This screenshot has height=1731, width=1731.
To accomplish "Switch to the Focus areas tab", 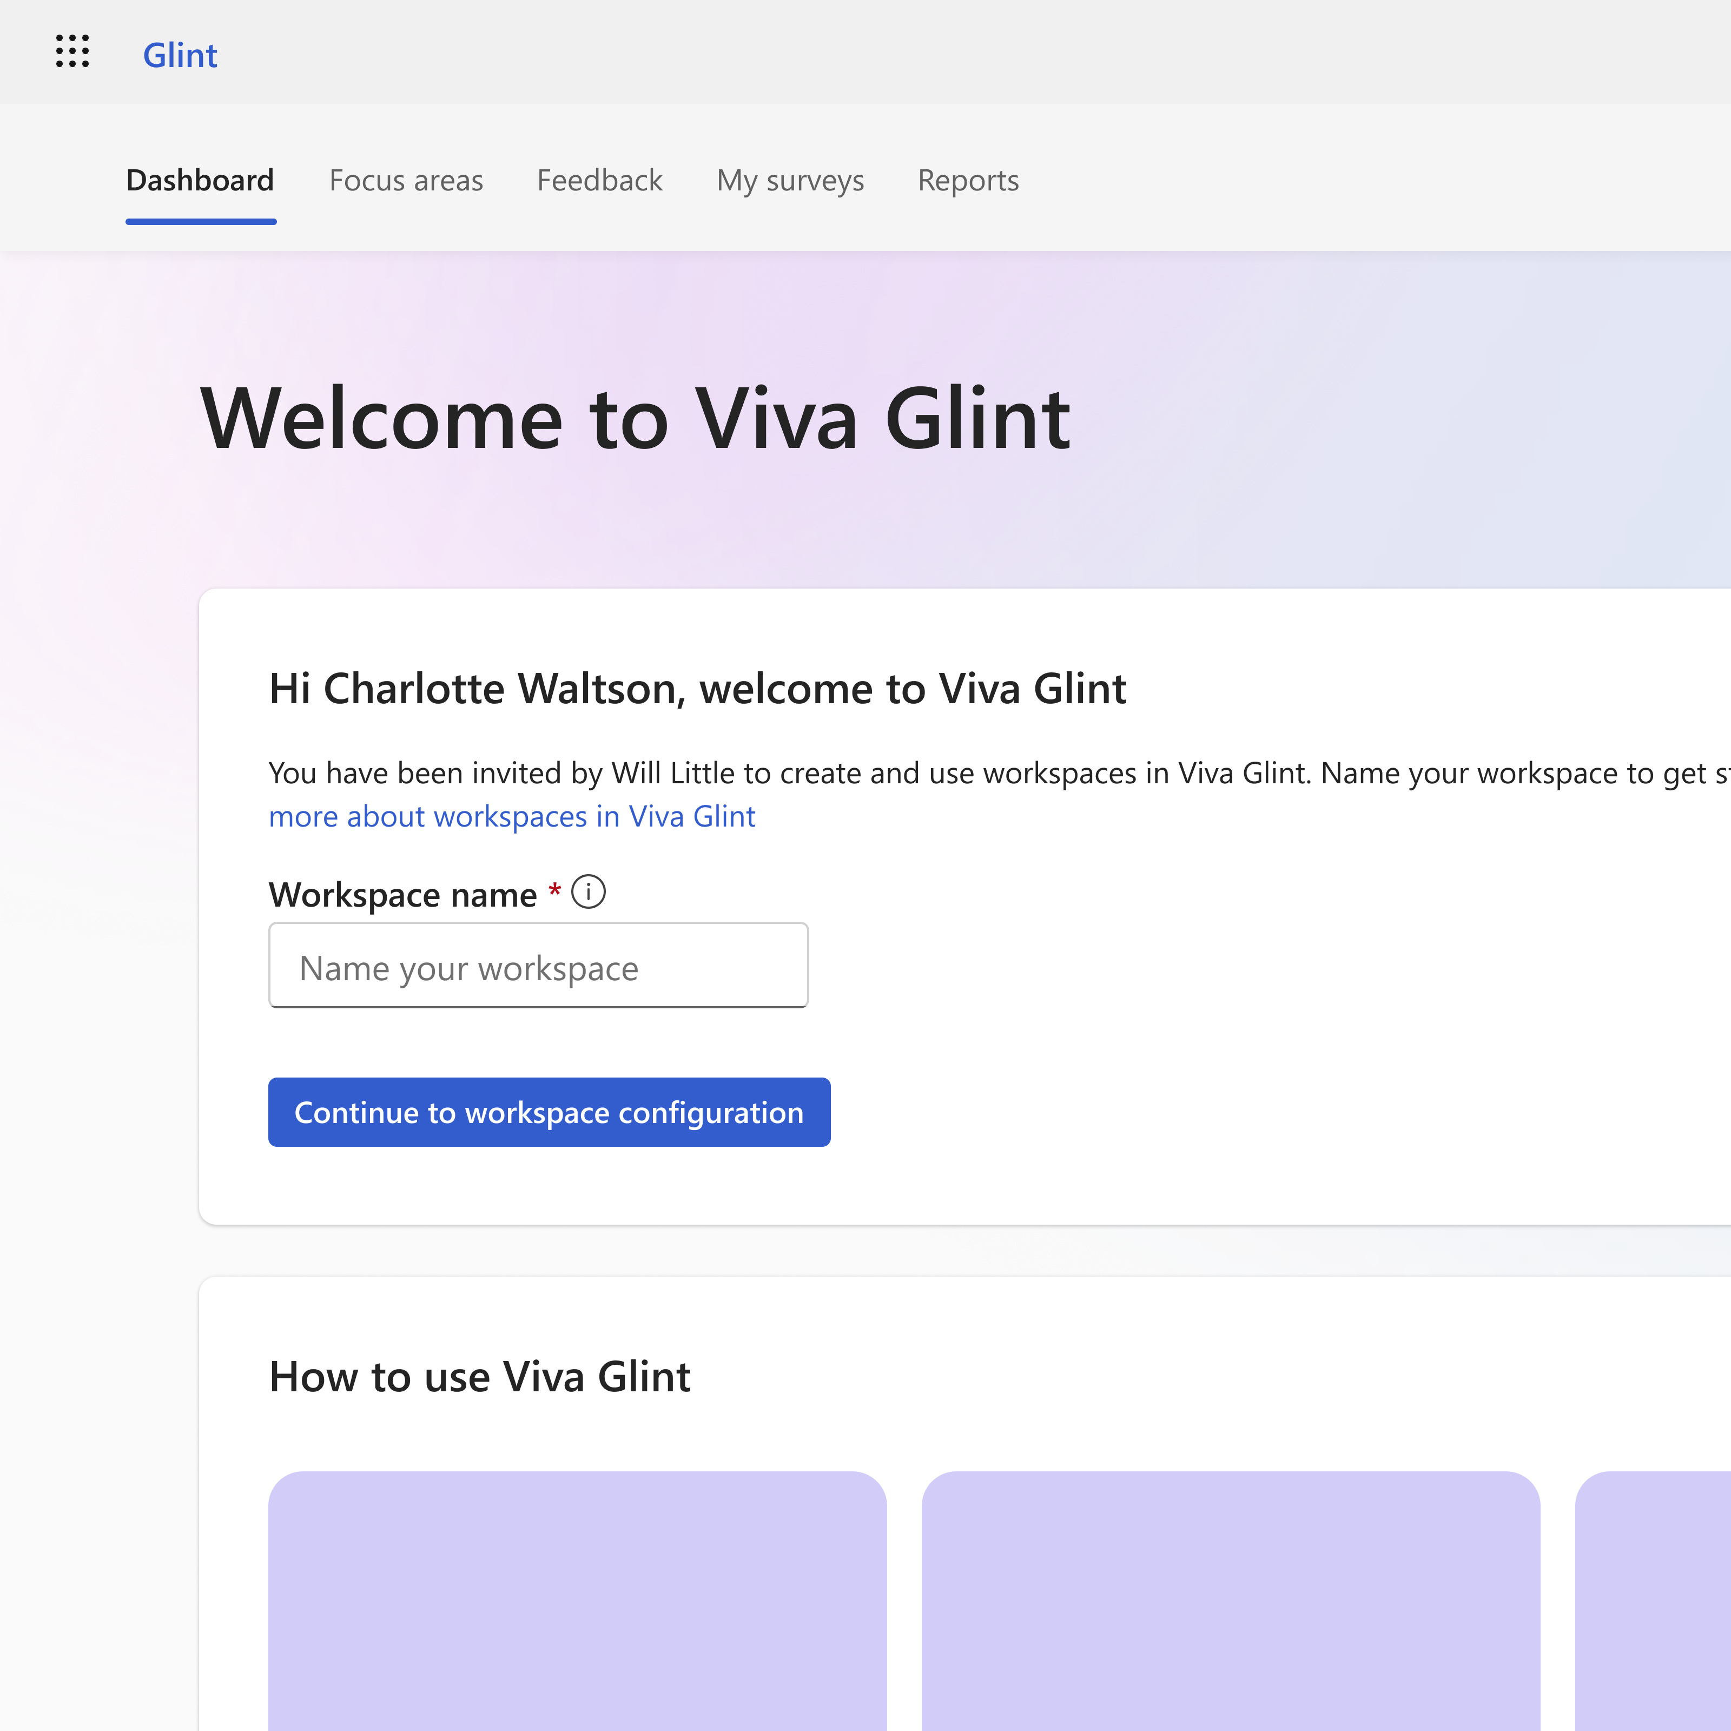I will pyautogui.click(x=406, y=180).
